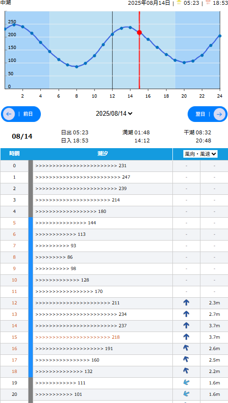Open the 2025/08/14 date dropdown
This screenshot has height=403, width=228.
click(114, 113)
